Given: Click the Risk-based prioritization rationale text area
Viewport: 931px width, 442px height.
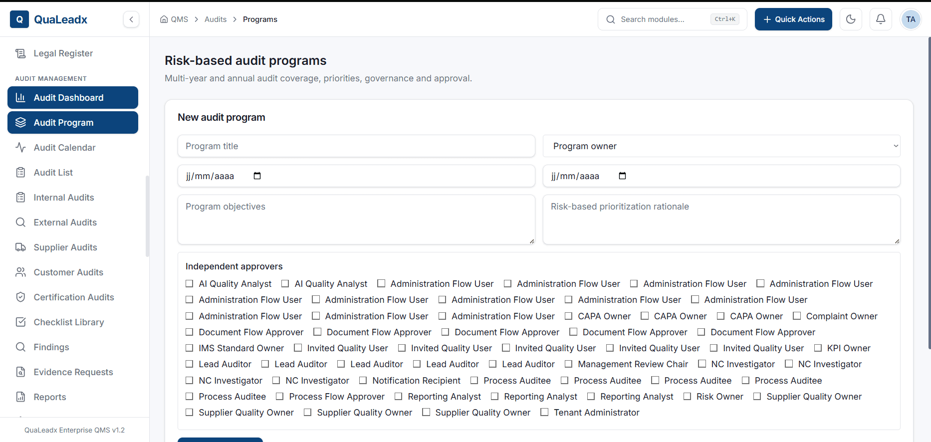Looking at the screenshot, I should pyautogui.click(x=721, y=220).
